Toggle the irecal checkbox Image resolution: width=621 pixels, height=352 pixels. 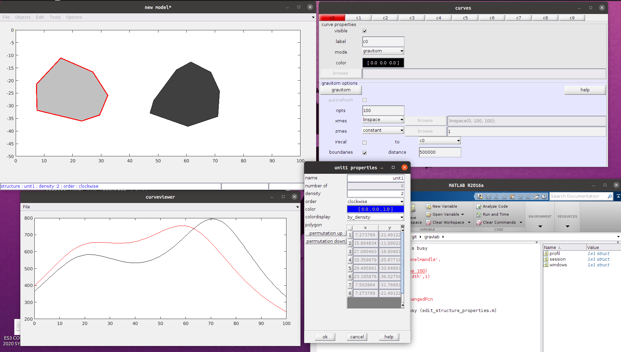365,142
